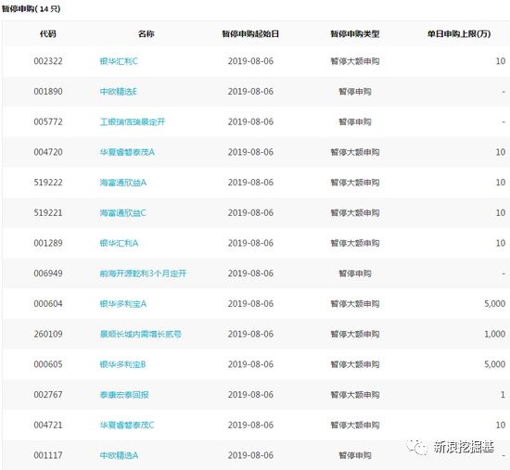Open fund link 前海开源乾利3个月定开

pyautogui.click(x=143, y=273)
